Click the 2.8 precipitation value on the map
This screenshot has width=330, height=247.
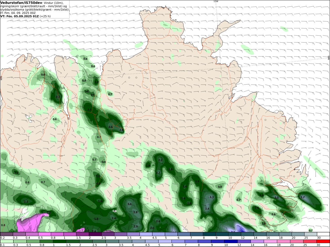pos(121,130)
